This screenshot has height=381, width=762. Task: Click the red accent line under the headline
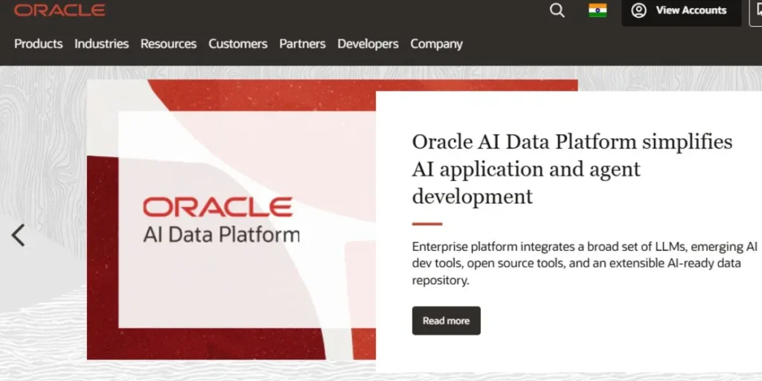click(427, 223)
